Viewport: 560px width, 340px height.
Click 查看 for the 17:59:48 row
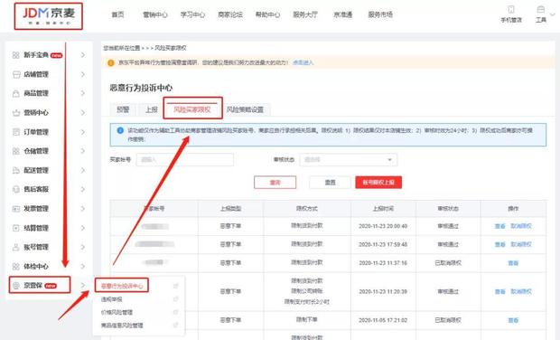pos(500,244)
